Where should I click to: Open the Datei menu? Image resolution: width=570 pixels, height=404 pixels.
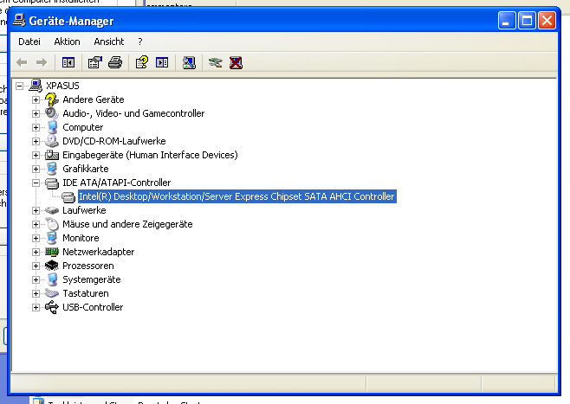[x=29, y=42]
